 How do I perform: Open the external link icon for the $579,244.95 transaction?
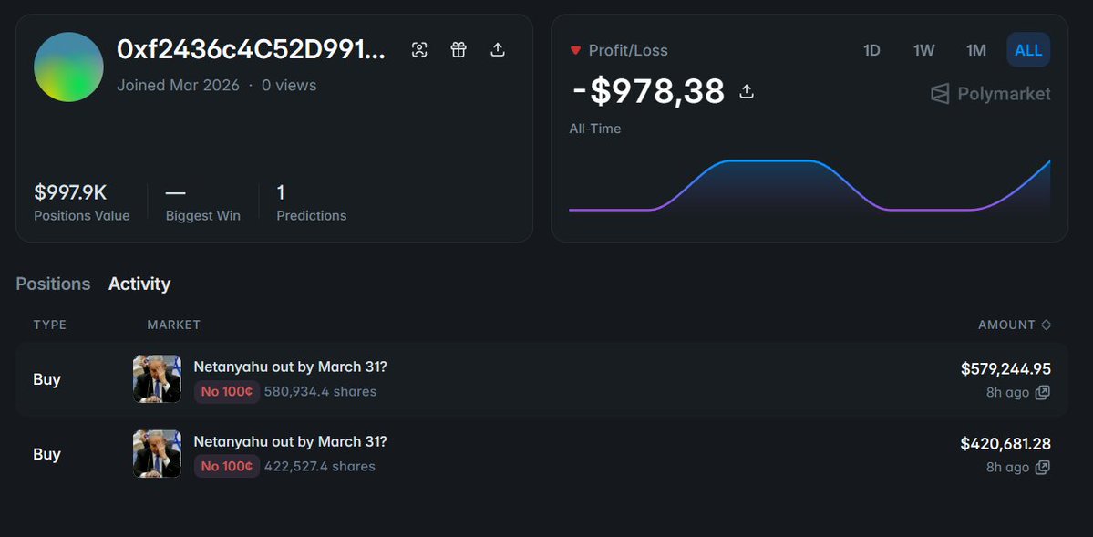pyautogui.click(x=1042, y=393)
